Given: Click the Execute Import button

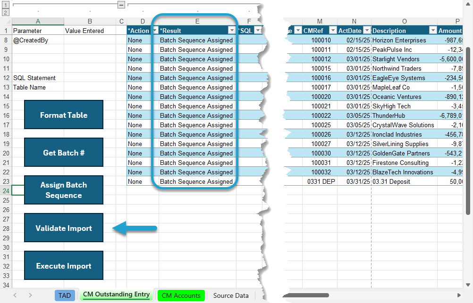Looking at the screenshot, I should tap(64, 266).
